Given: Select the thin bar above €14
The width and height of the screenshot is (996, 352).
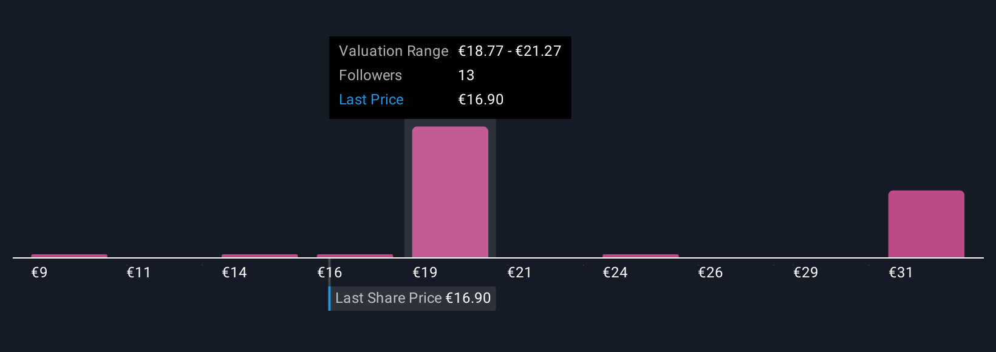Looking at the screenshot, I should tap(260, 256).
